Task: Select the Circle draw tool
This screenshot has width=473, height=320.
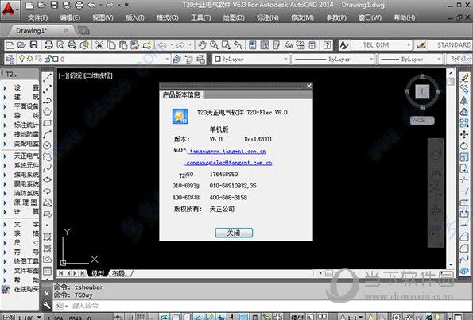Action: (x=48, y=145)
